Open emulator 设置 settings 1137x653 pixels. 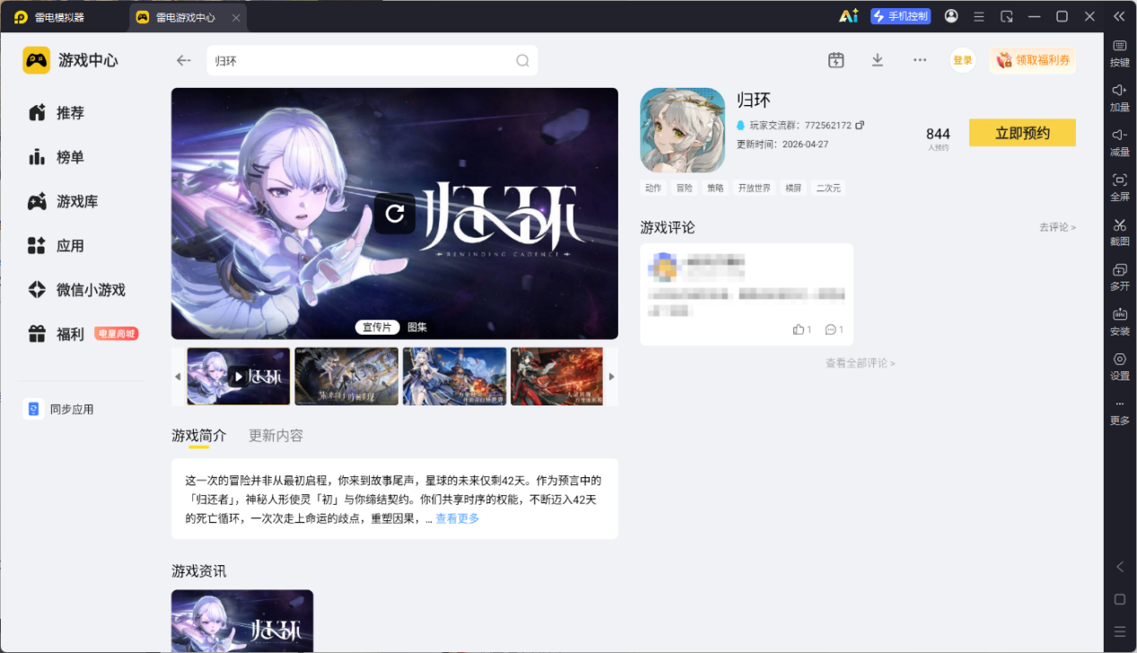[1120, 367]
